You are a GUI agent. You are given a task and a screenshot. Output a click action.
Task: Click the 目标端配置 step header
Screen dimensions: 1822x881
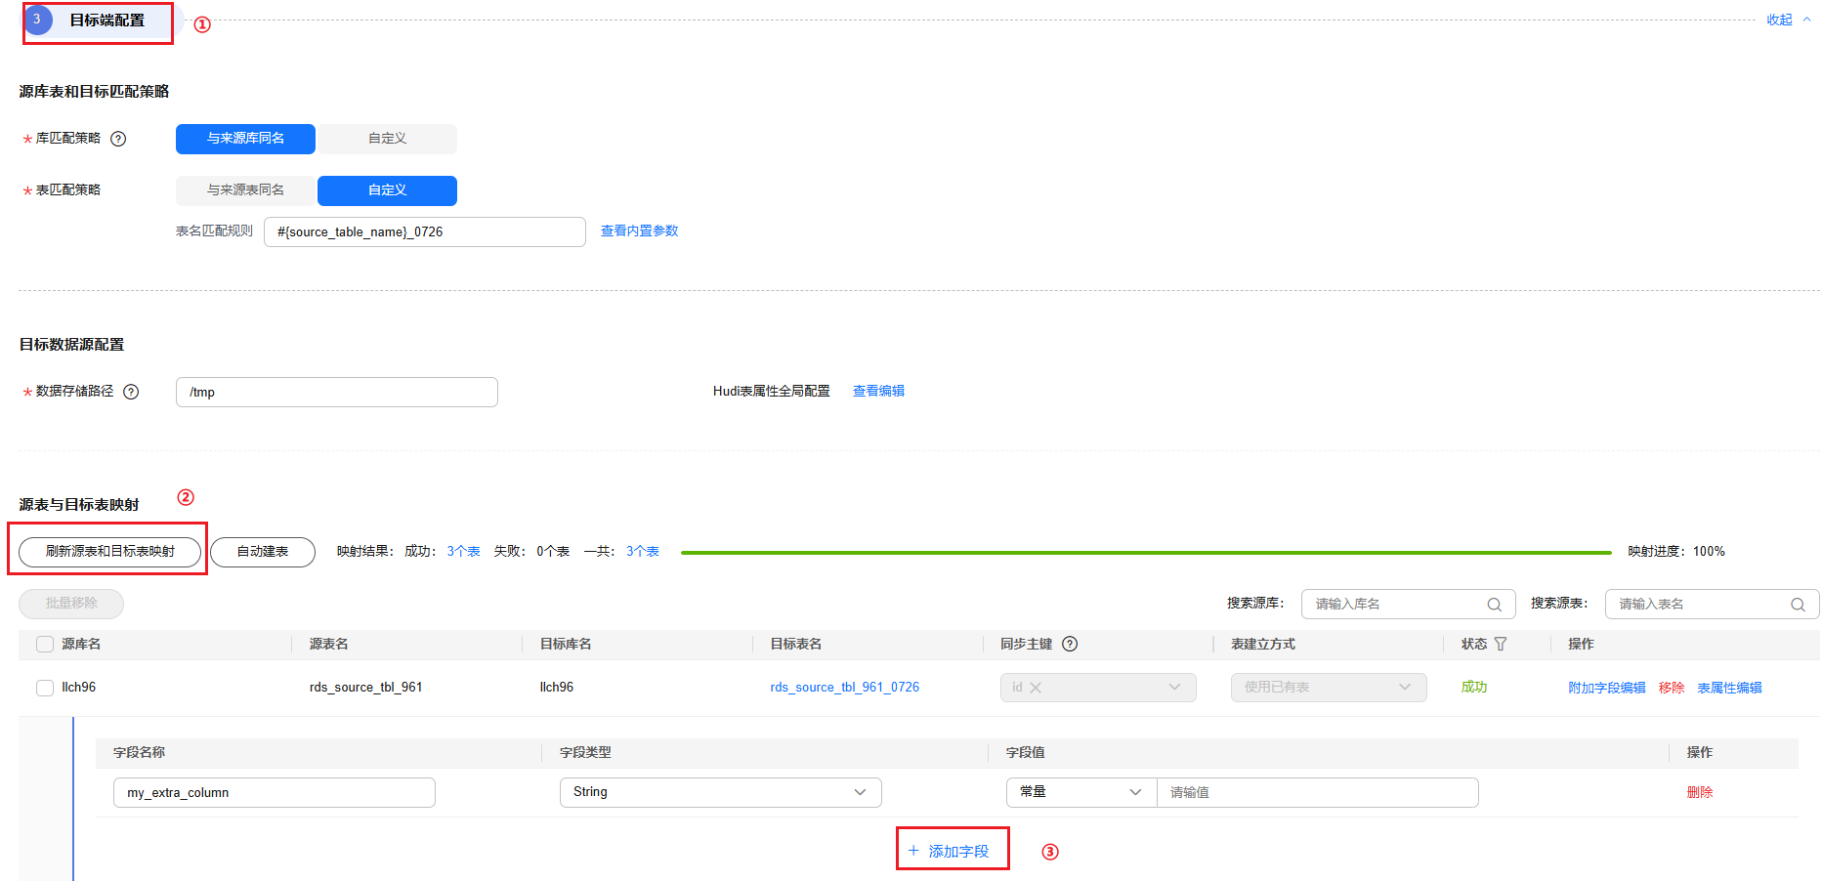(x=106, y=21)
